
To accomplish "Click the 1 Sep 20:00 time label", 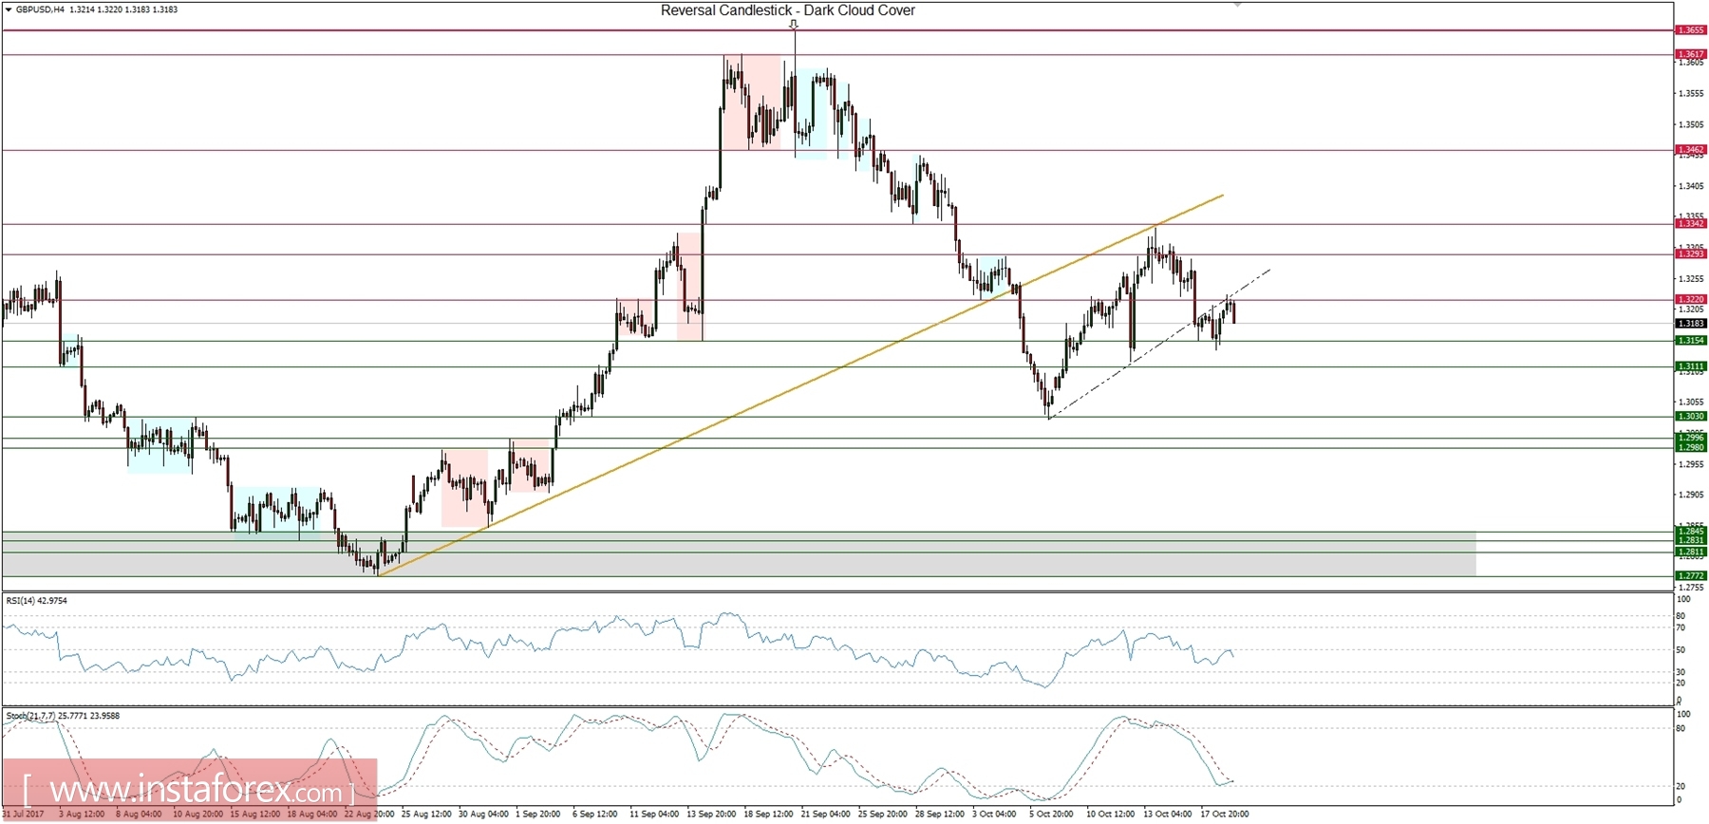I will point(538,815).
